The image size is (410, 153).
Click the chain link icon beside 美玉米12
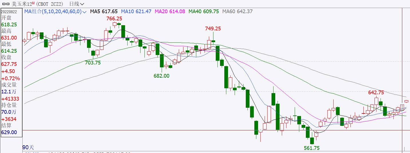(6, 4)
